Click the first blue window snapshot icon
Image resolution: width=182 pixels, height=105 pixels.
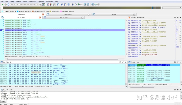[85, 5]
